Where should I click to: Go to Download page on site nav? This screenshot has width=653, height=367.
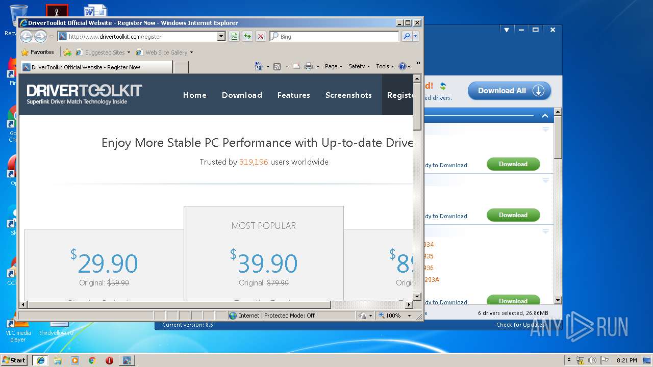pos(242,95)
